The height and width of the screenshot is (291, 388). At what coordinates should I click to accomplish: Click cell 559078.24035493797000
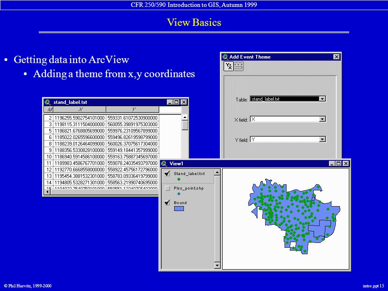click(133, 163)
